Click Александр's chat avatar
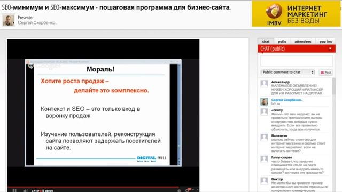 264,84
